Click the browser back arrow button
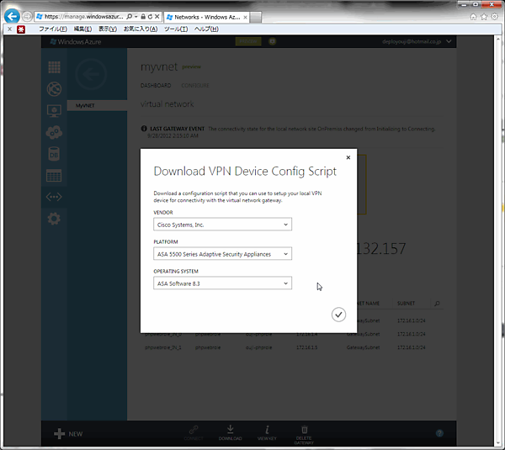 pyautogui.click(x=13, y=16)
